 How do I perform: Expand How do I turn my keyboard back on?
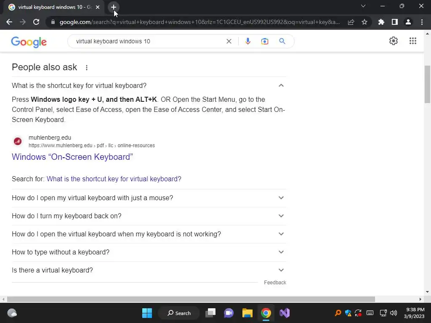click(x=149, y=216)
